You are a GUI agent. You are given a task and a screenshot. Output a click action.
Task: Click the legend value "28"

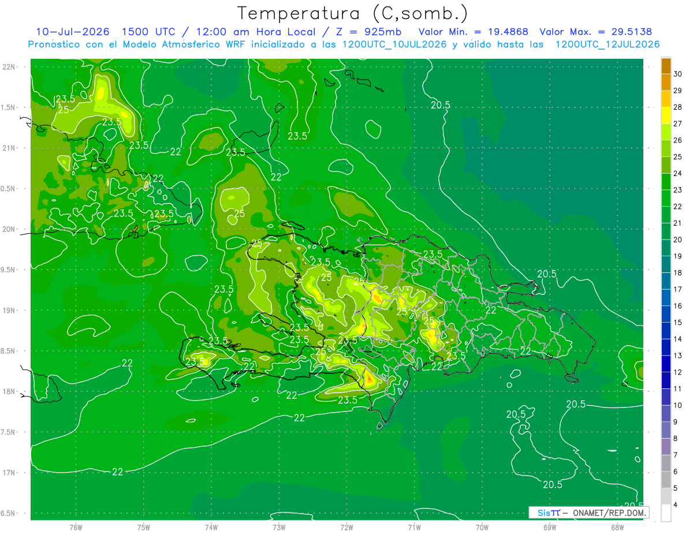click(678, 107)
